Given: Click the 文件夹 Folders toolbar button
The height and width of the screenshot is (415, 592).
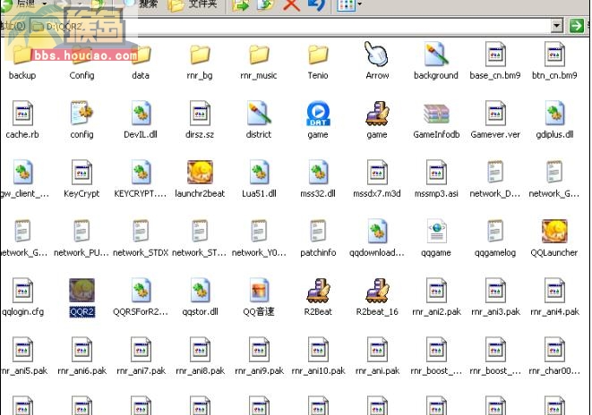Looking at the screenshot, I should click(193, 4).
